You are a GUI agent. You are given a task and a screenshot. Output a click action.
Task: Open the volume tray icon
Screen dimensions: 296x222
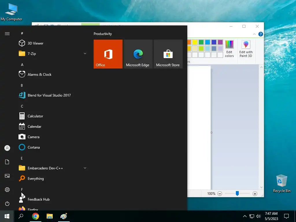pyautogui.click(x=258, y=216)
